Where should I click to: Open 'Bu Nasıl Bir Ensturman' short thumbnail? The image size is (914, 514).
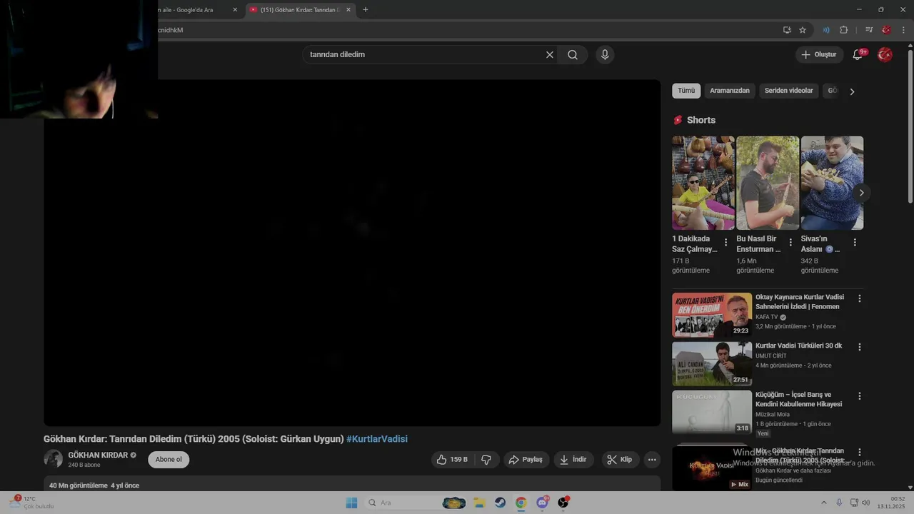click(768, 183)
